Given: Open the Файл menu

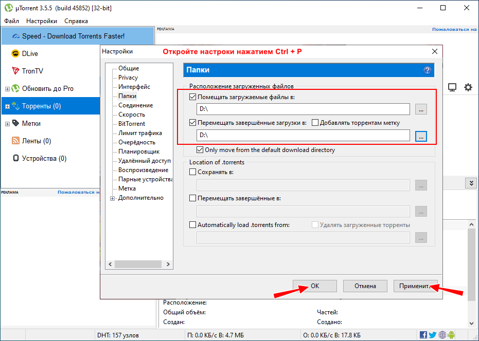Looking at the screenshot, I should click(x=11, y=21).
